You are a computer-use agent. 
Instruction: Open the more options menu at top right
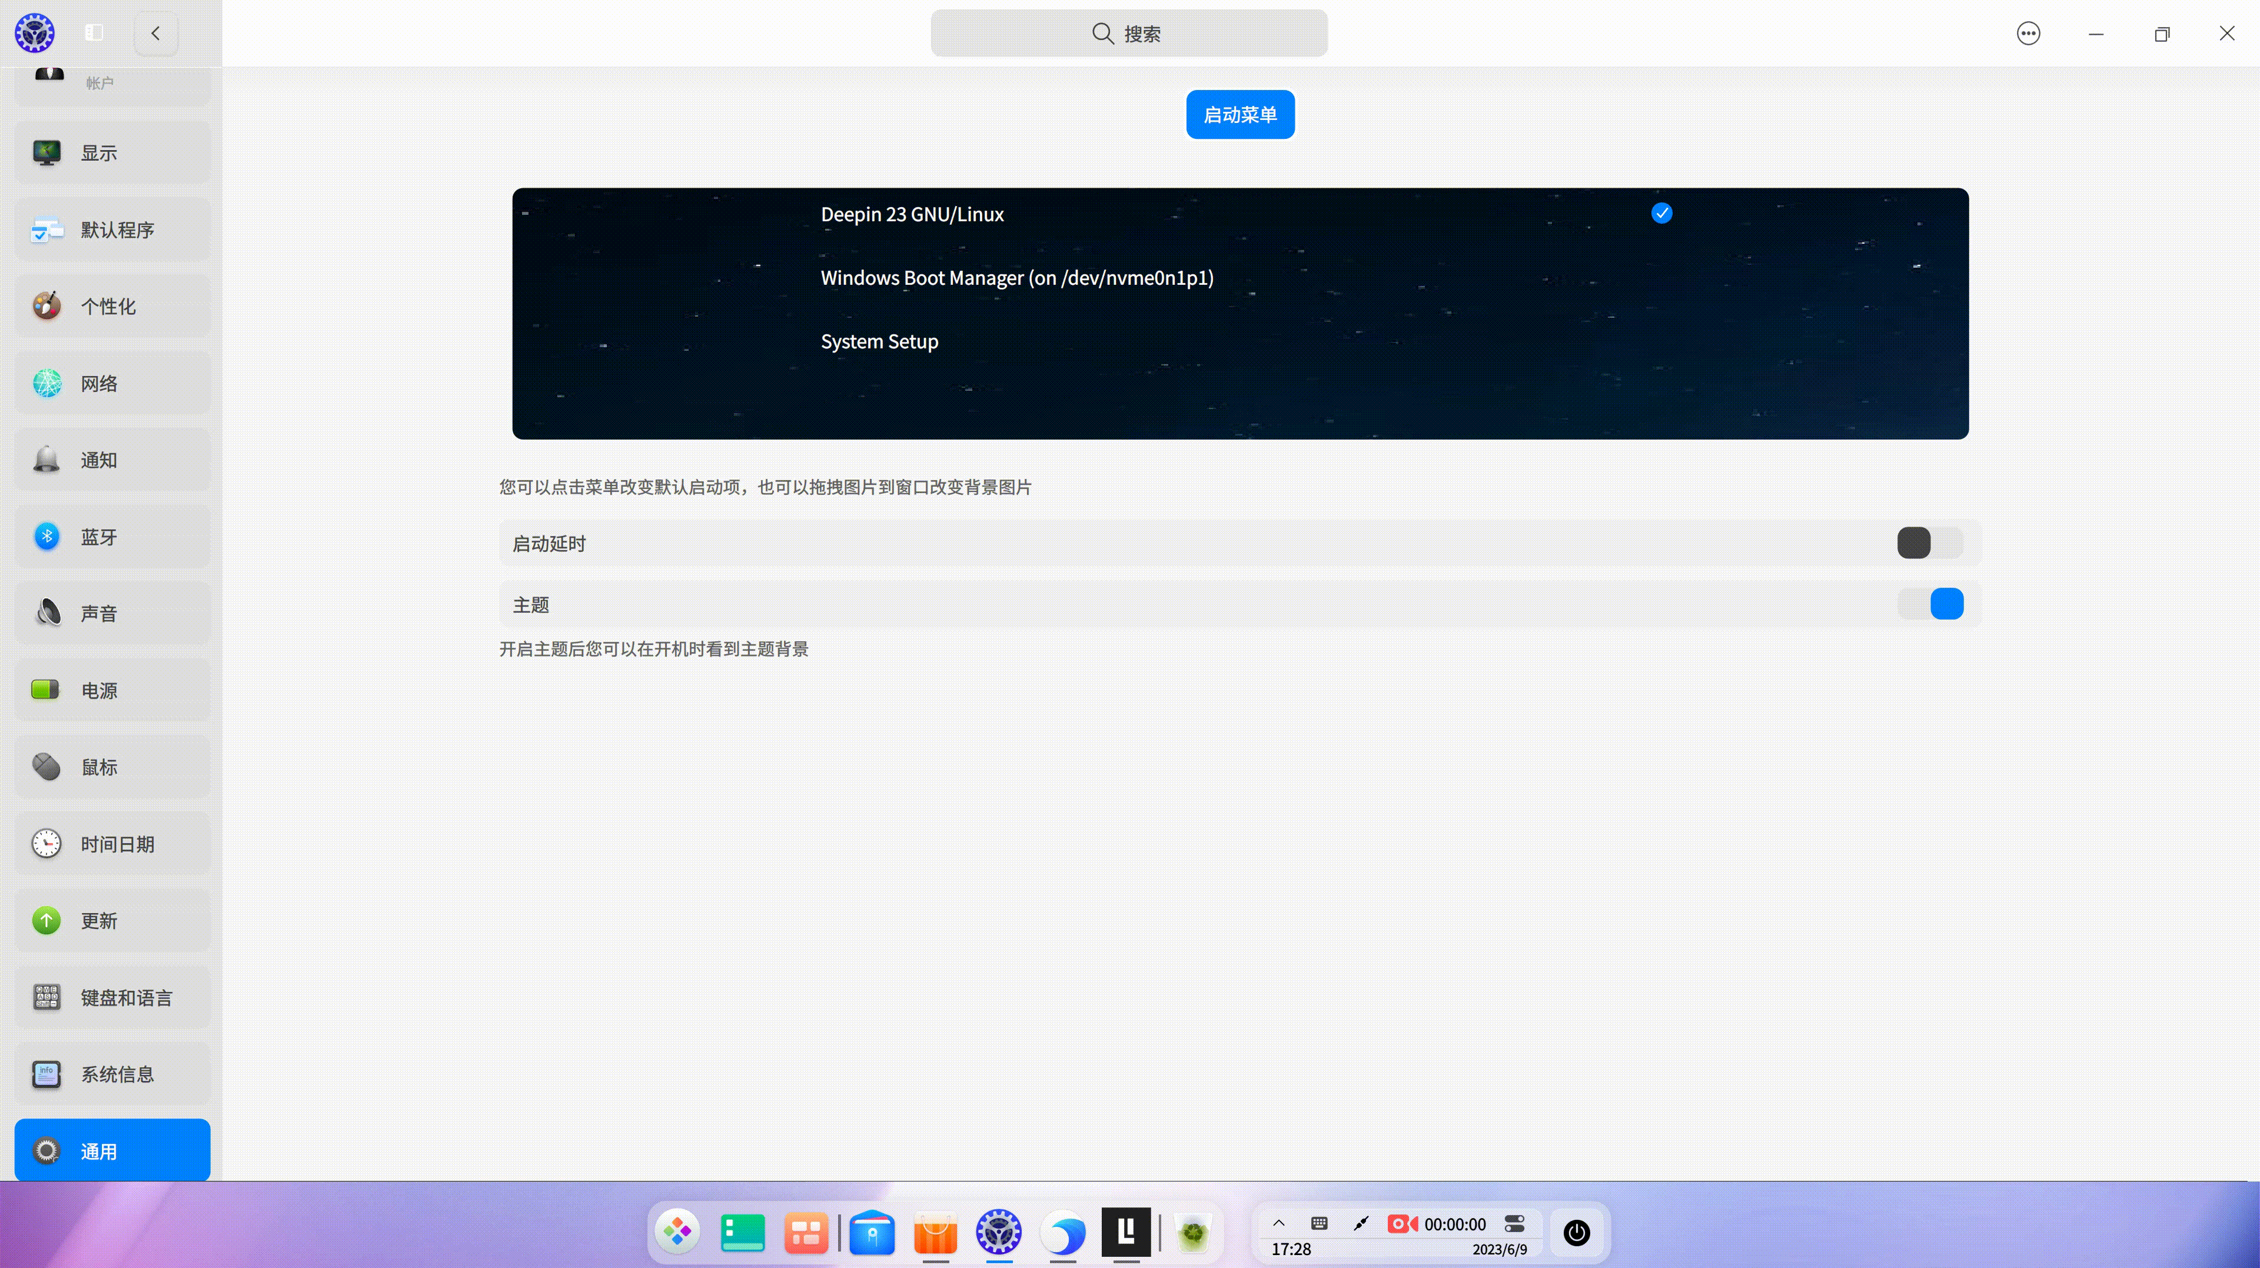click(x=2028, y=32)
